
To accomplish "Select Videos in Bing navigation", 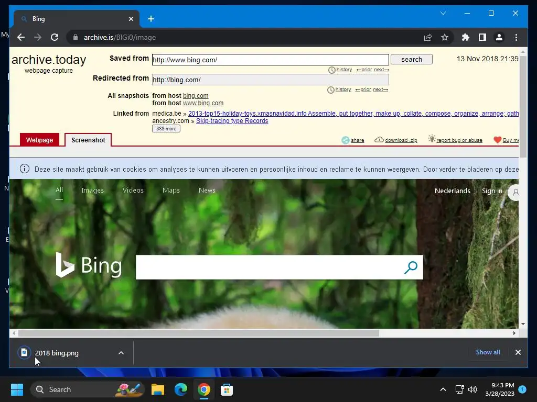I will pyautogui.click(x=133, y=190).
